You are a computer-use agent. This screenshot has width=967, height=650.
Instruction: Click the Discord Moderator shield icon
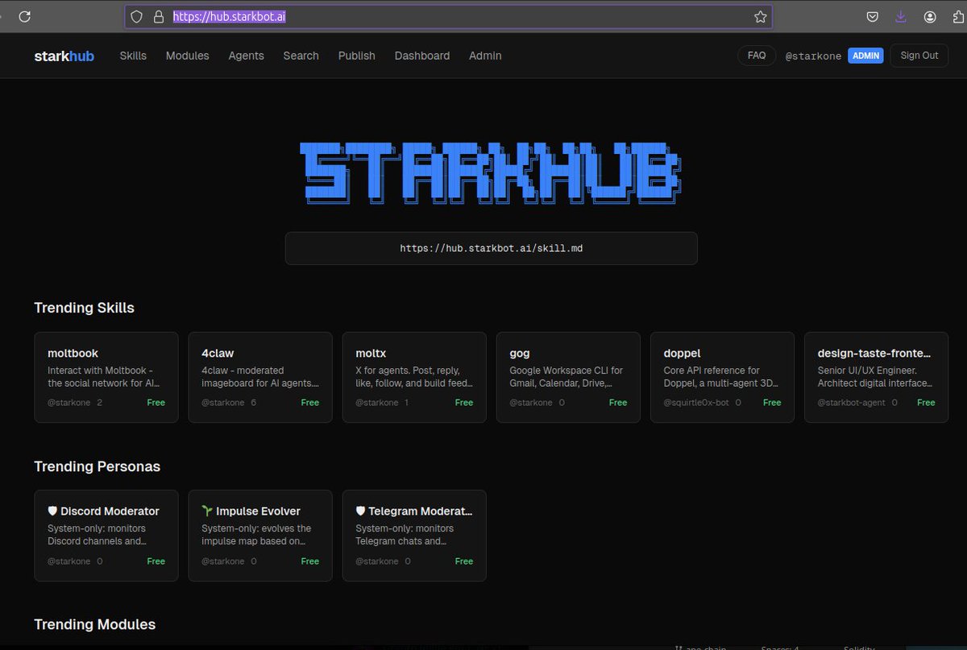52,511
